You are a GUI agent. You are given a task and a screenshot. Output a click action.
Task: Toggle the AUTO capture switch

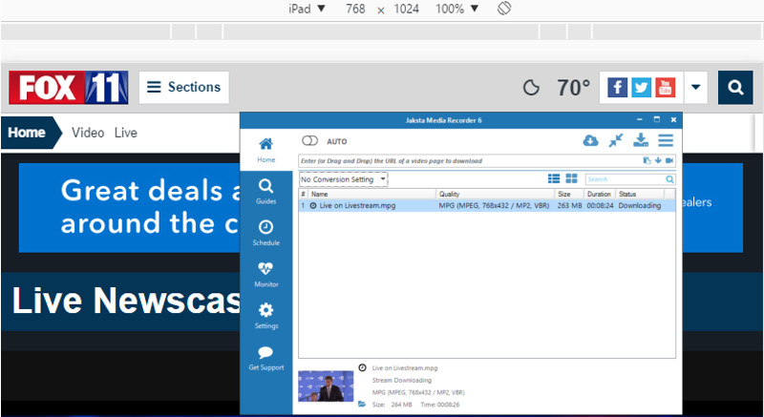pos(309,141)
